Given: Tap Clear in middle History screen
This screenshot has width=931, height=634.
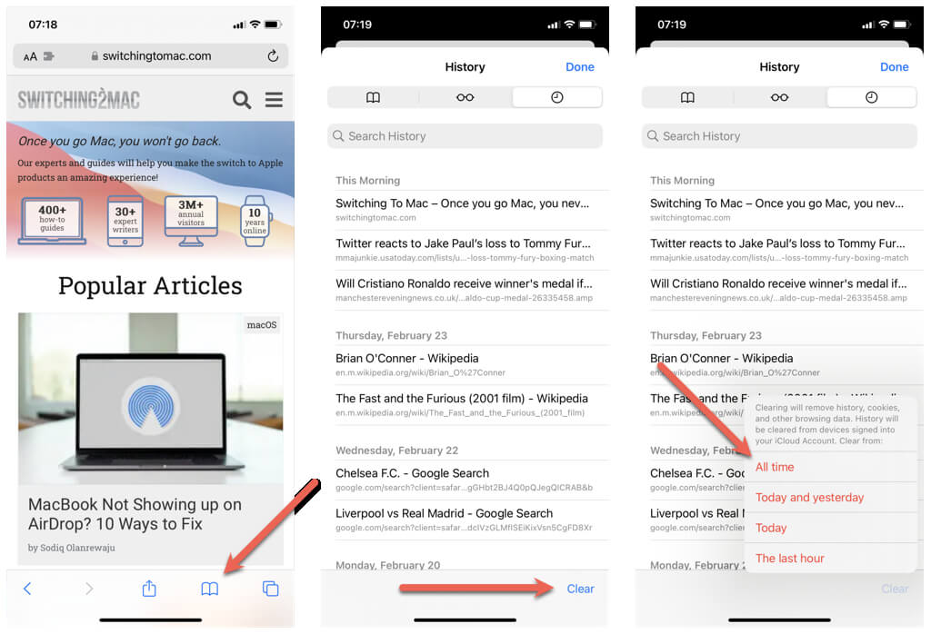Looking at the screenshot, I should point(580,589).
